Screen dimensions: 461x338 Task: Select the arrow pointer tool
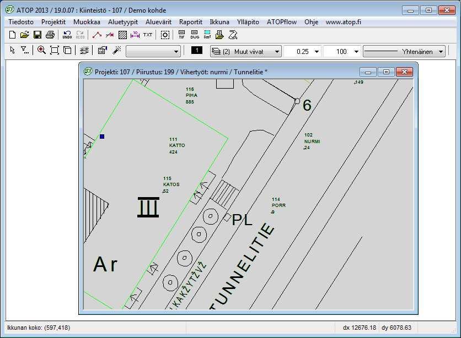[x=12, y=50]
